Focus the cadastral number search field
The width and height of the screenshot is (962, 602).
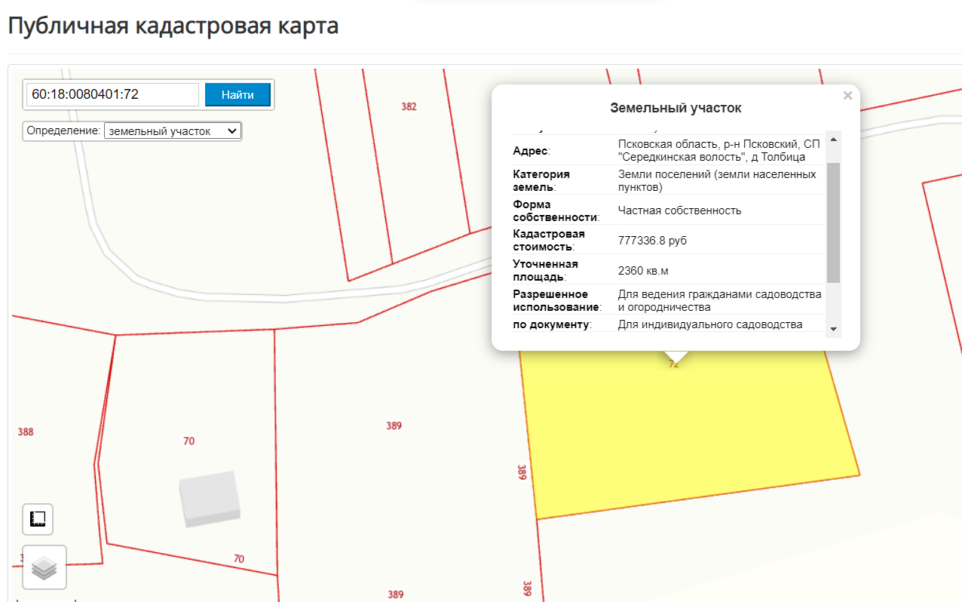pos(112,94)
